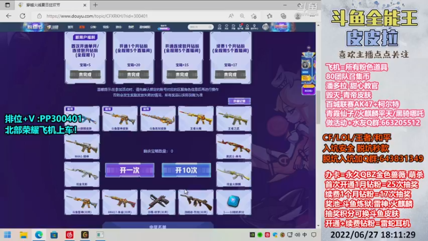The height and width of the screenshot is (241, 428).
Task: Open the tab actions menu icon
Action: click(x=7, y=5)
